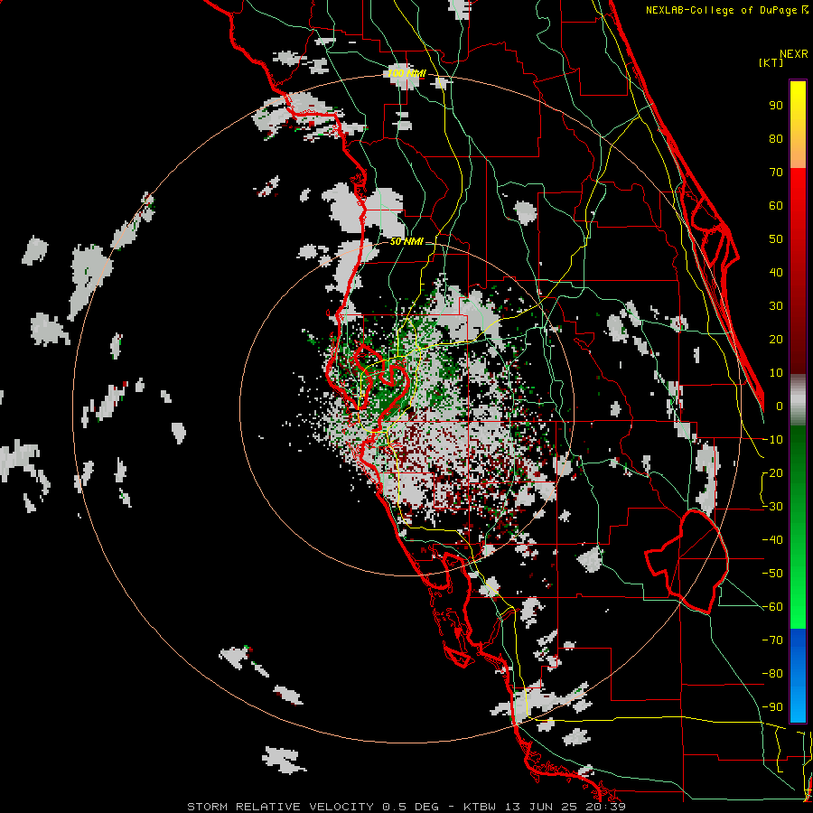Image resolution: width=813 pixels, height=813 pixels.
Task: Click the 30 knot scale value
Action: point(776,306)
